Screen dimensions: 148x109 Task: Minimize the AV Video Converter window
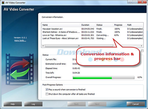[x=130, y=2]
